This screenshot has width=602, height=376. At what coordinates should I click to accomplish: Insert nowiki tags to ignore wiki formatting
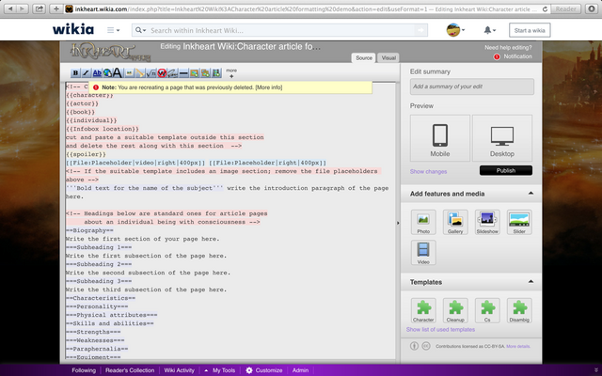pos(162,73)
